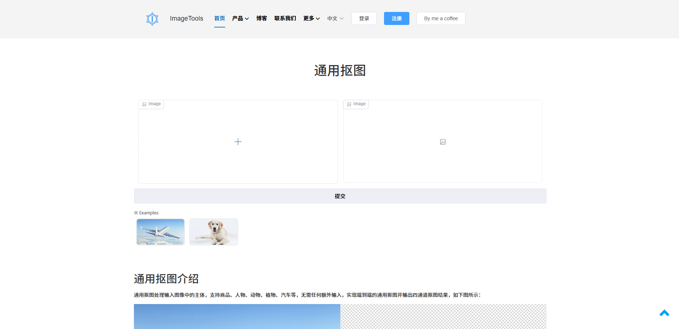Click the ImageTools logo icon
679x329 pixels.
(152, 18)
